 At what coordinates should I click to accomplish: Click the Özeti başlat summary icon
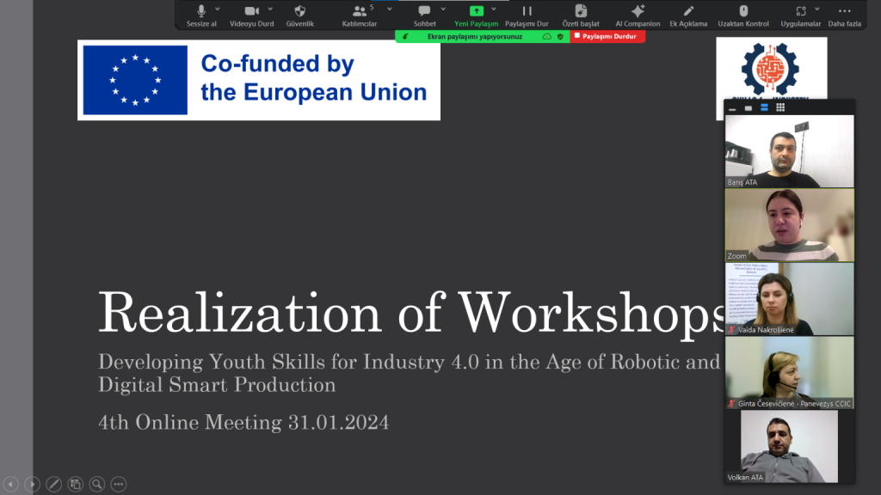[580, 11]
